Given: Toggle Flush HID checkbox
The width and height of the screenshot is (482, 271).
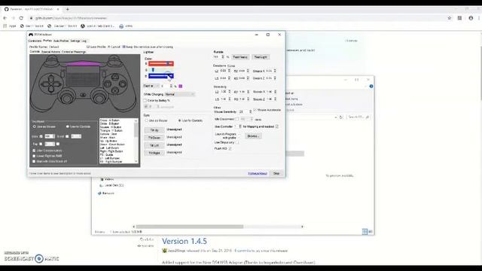Looking at the screenshot, I should [x=230, y=148].
